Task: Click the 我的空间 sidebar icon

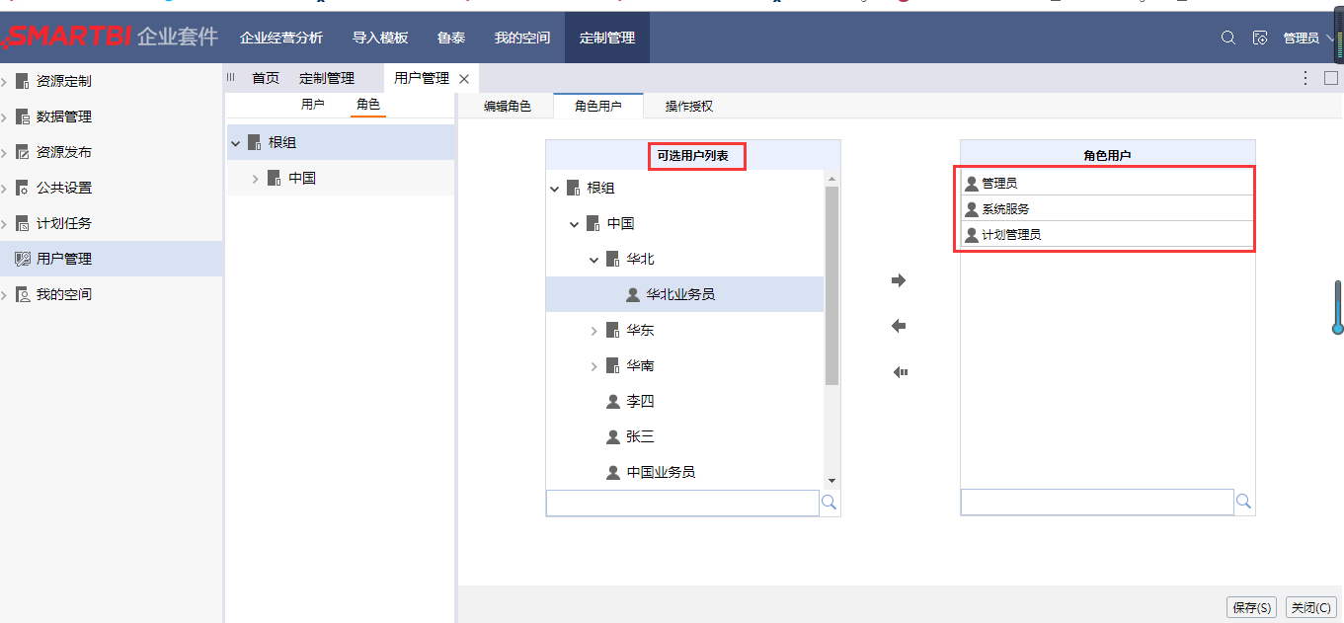Action: click(23, 294)
